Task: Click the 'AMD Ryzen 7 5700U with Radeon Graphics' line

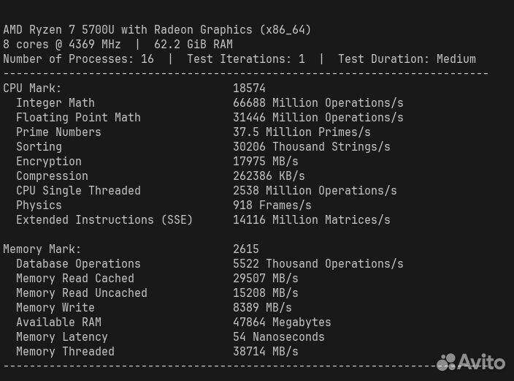Action: tap(157, 30)
